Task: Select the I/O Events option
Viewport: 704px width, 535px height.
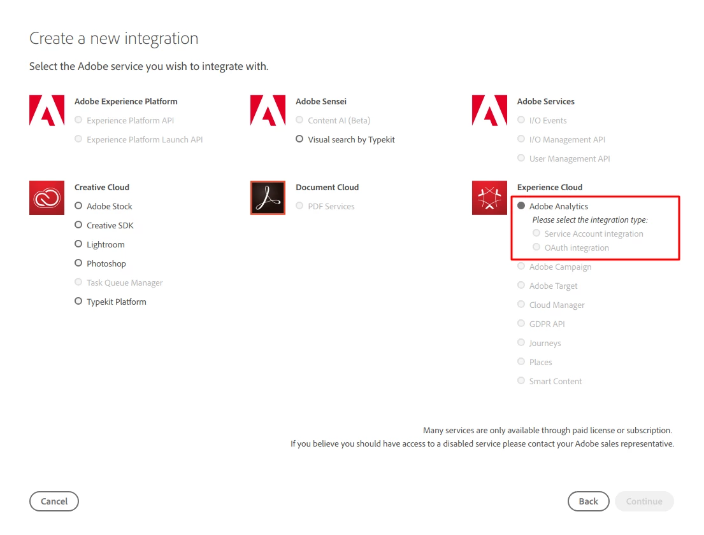Action: coord(521,120)
